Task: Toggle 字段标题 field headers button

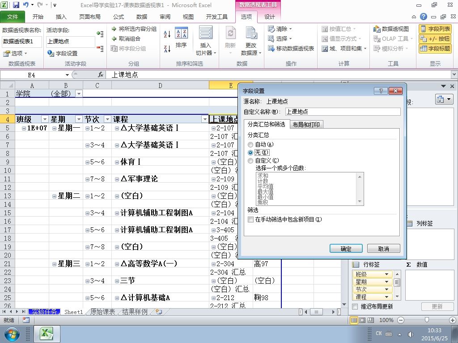Action: pos(435,48)
